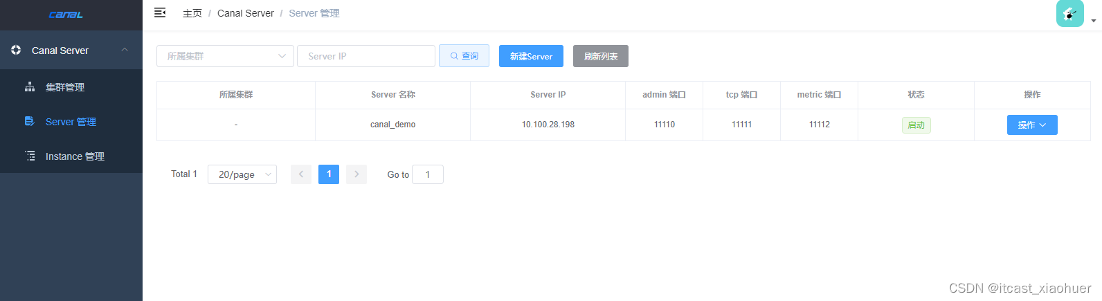This screenshot has height=301, width=1102.
Task: Click the 10.100.28.198 IP cell
Action: point(548,125)
